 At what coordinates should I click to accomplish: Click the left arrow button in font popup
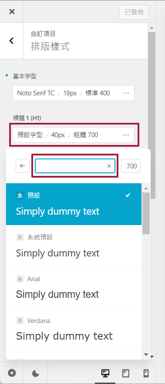coord(23,166)
